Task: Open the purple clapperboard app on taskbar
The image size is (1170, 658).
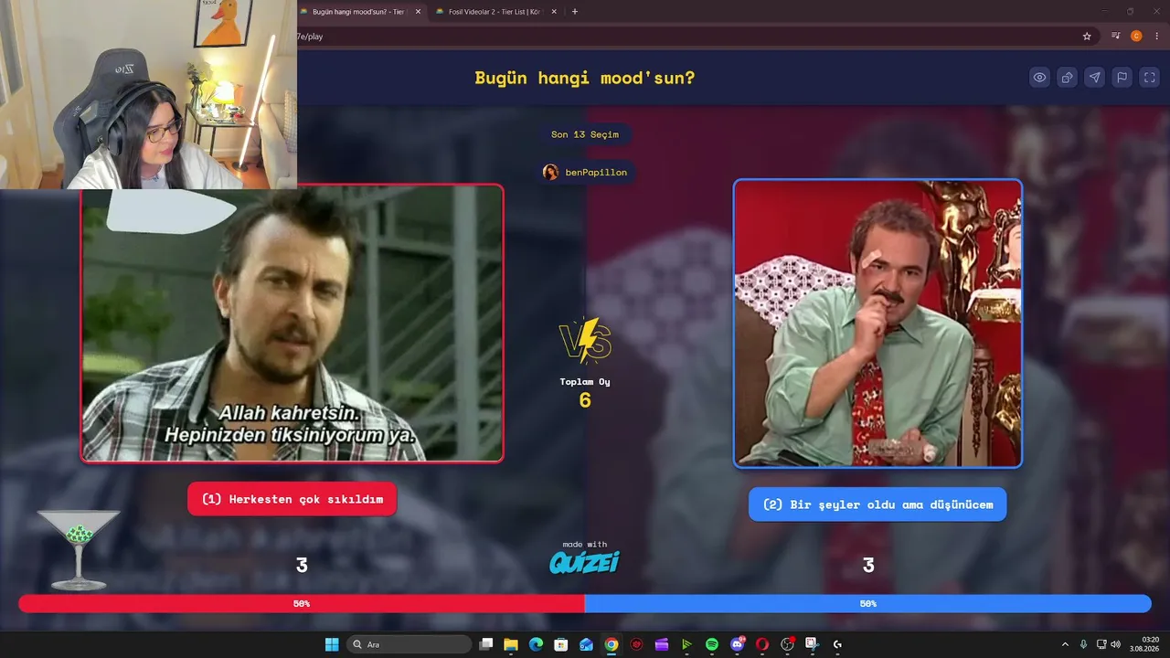Action: pos(662,644)
